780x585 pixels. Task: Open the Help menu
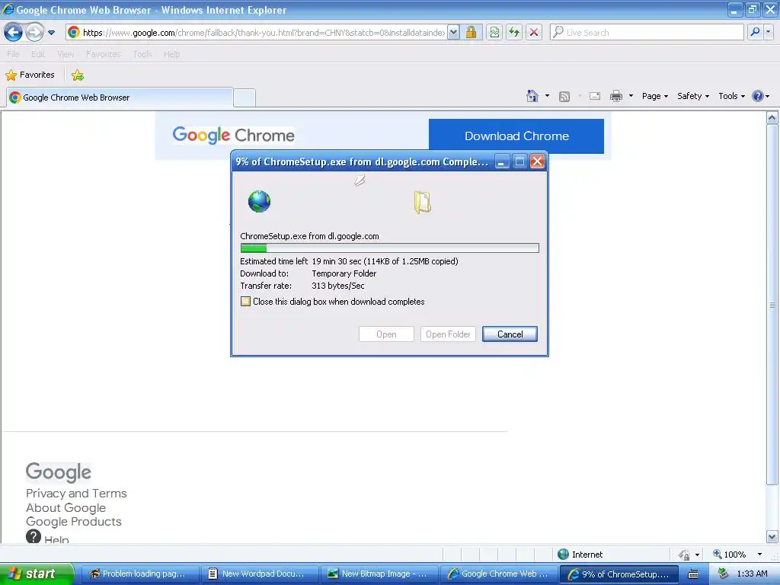pos(171,54)
